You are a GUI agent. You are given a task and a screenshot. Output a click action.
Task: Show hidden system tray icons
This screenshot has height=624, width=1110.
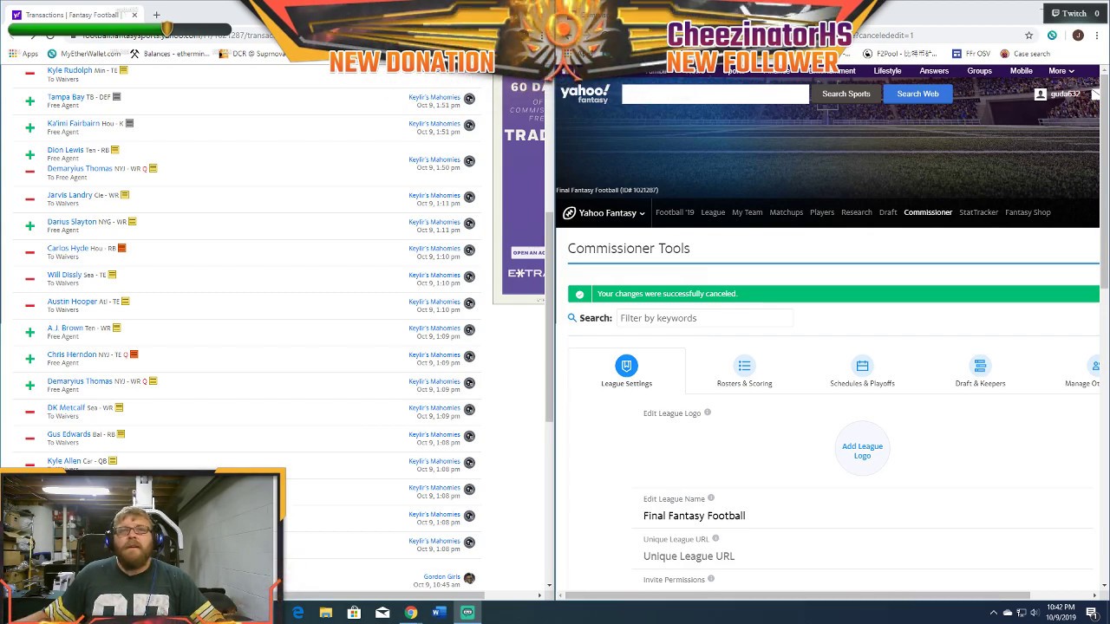click(994, 613)
